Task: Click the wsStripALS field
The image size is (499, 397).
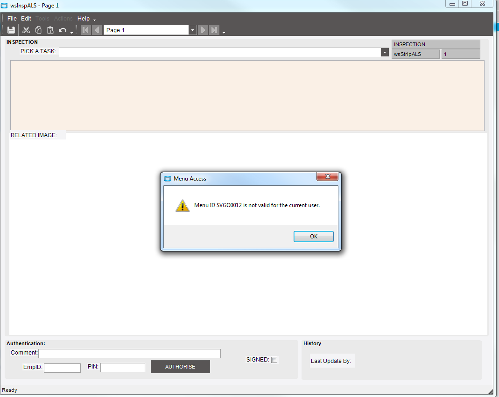Action: (x=415, y=54)
